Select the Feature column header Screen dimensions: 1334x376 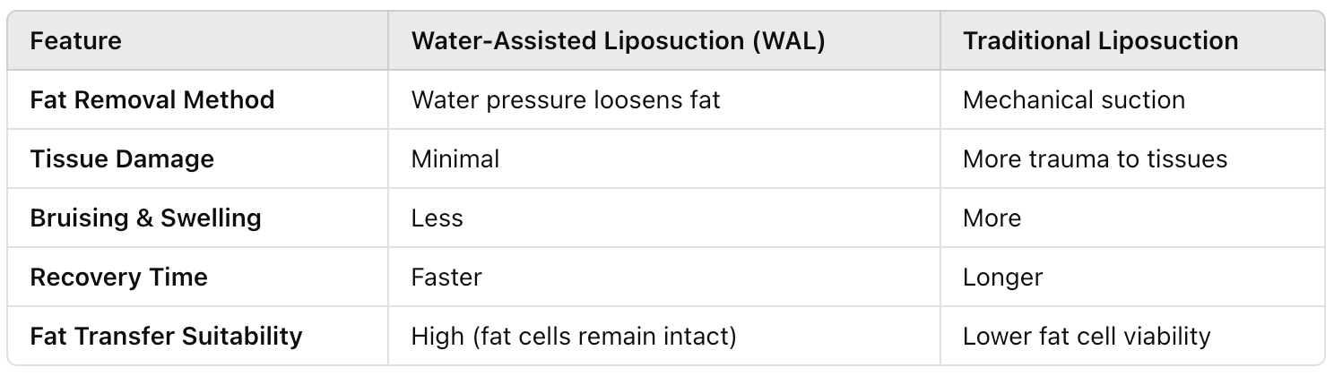(x=75, y=41)
